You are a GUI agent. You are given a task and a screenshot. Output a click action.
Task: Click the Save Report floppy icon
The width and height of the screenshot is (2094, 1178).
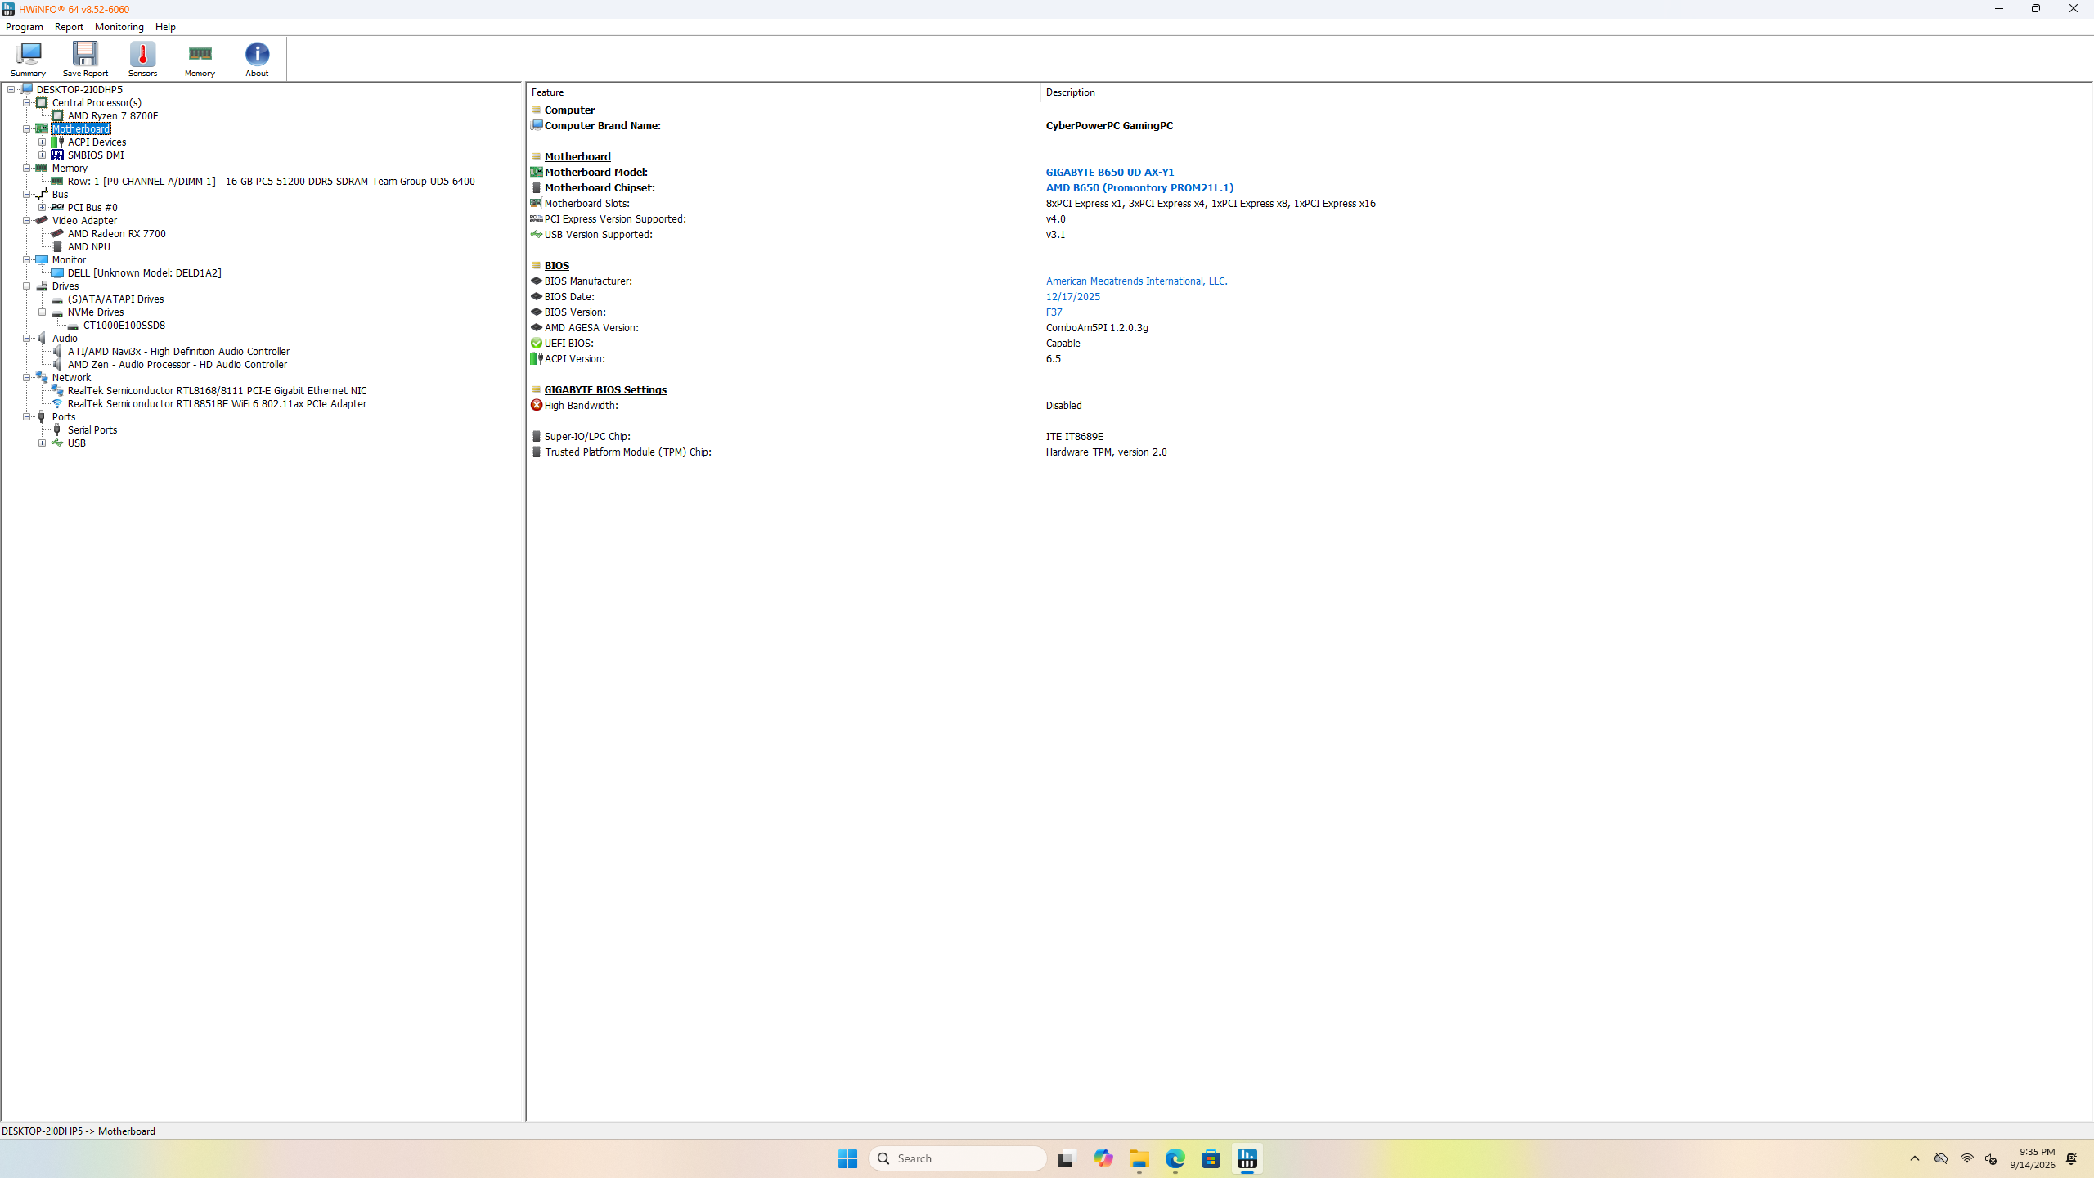point(85,59)
